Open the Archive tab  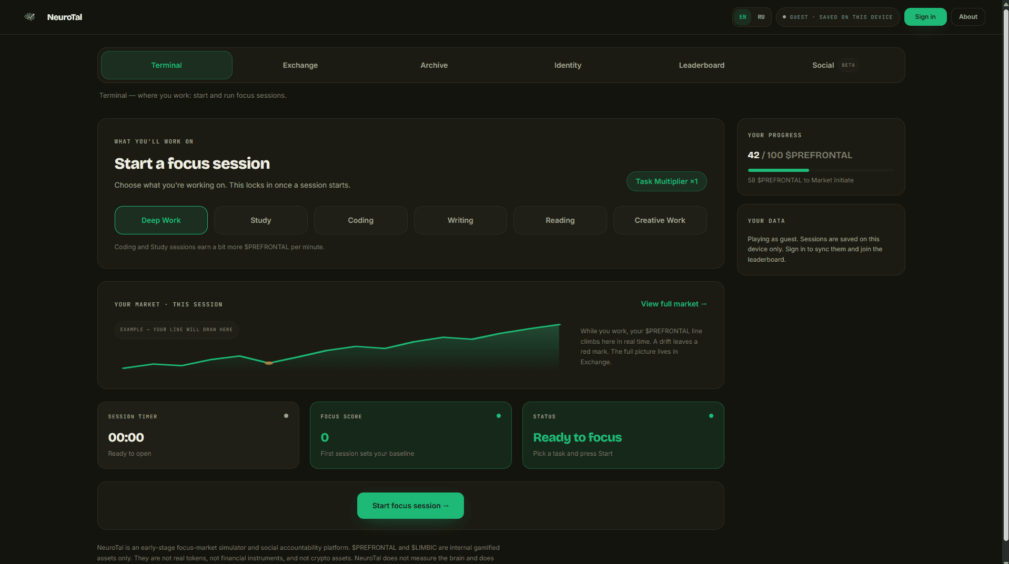click(x=434, y=65)
